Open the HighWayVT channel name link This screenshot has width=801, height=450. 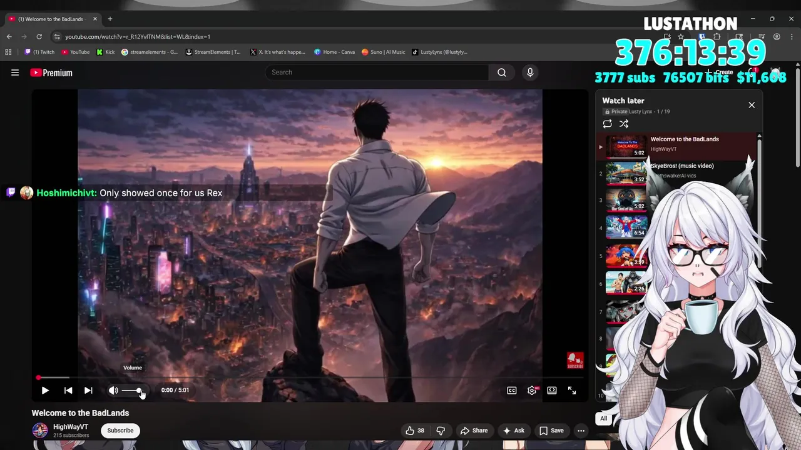71,427
